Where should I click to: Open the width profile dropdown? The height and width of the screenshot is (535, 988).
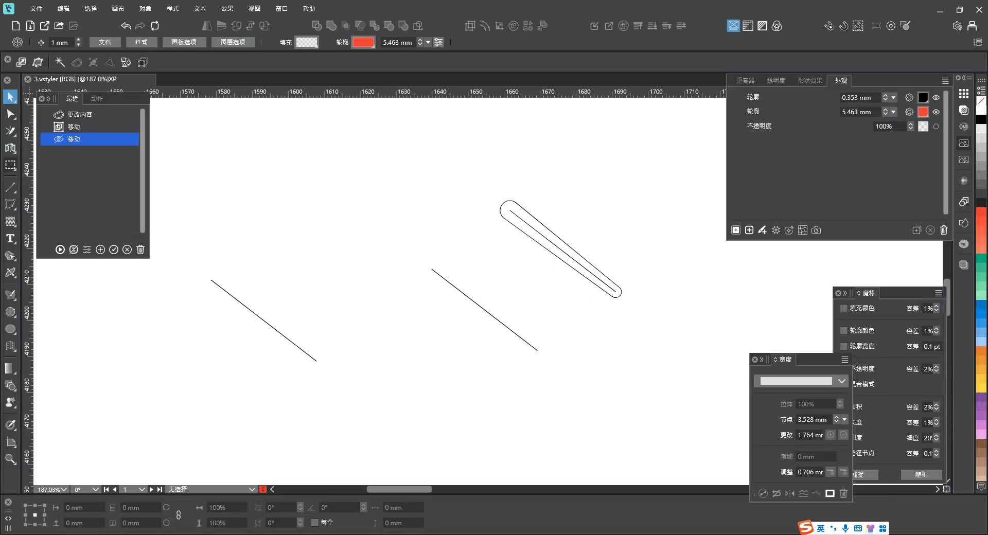(841, 381)
